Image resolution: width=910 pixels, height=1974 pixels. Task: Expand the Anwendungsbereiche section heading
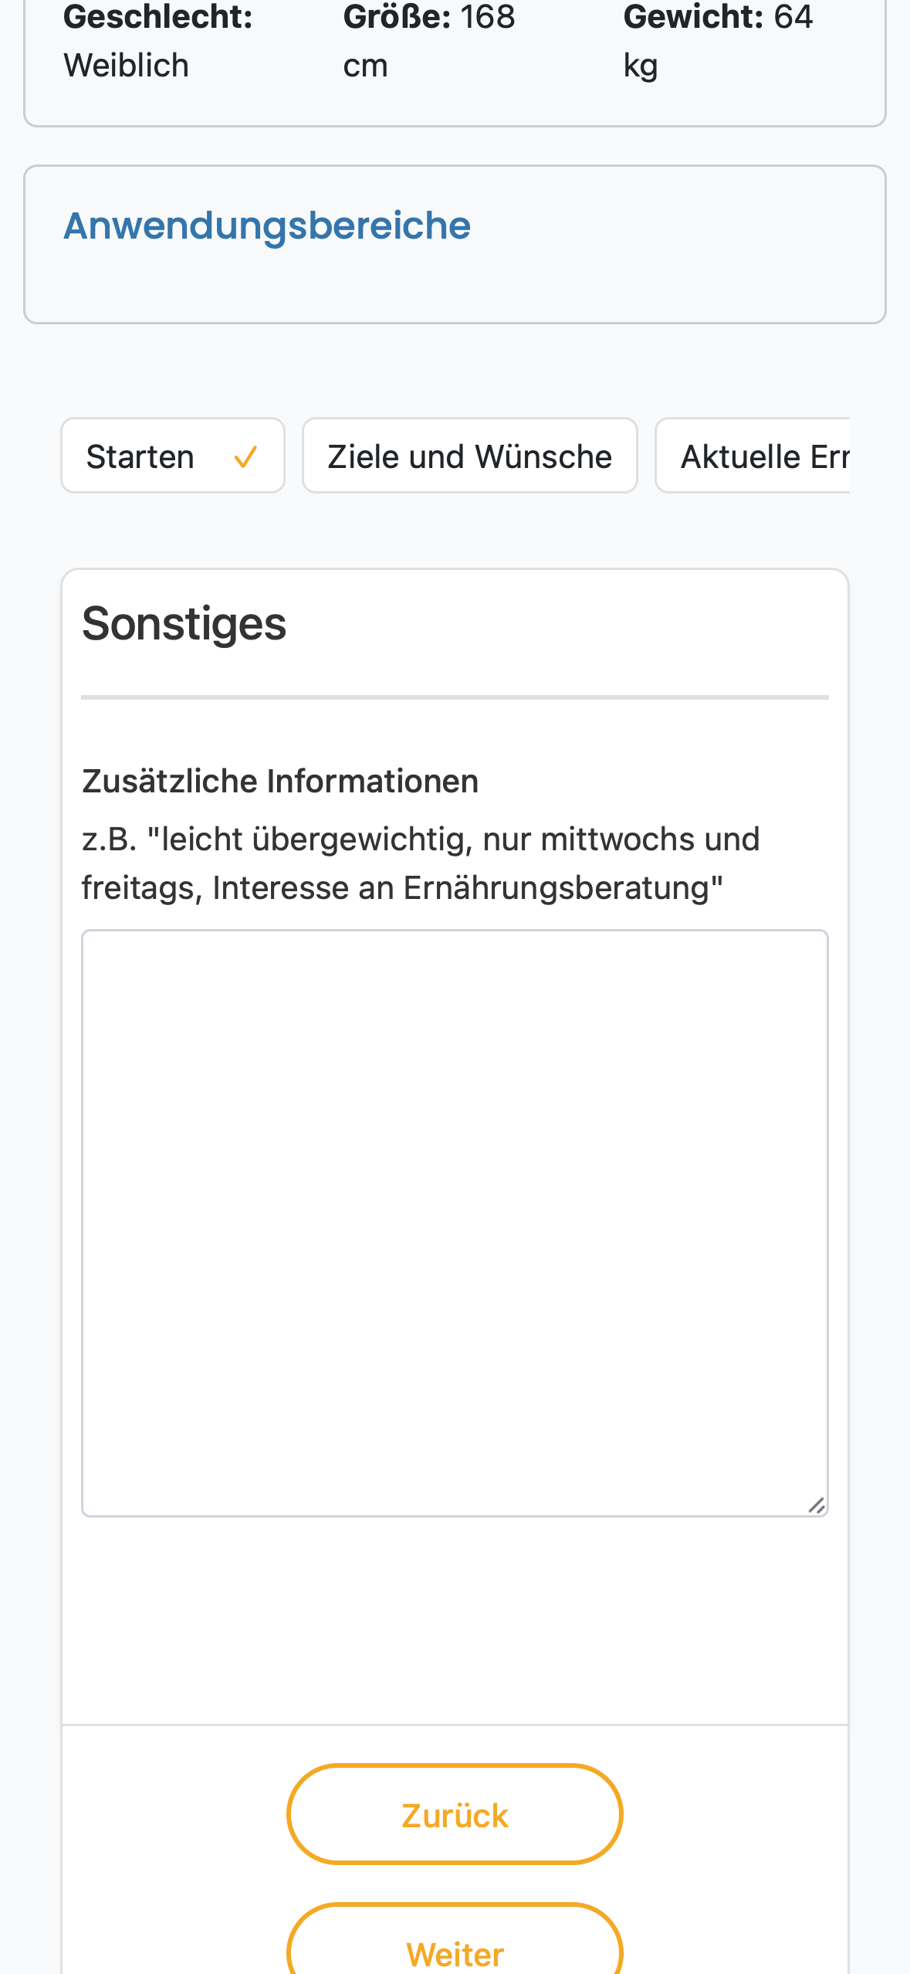(x=267, y=226)
